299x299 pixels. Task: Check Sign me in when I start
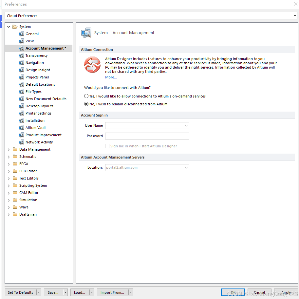coord(107,146)
